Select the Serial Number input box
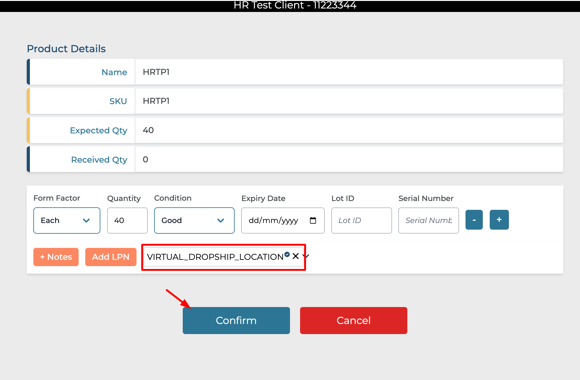This screenshot has height=380, width=580. click(x=428, y=221)
